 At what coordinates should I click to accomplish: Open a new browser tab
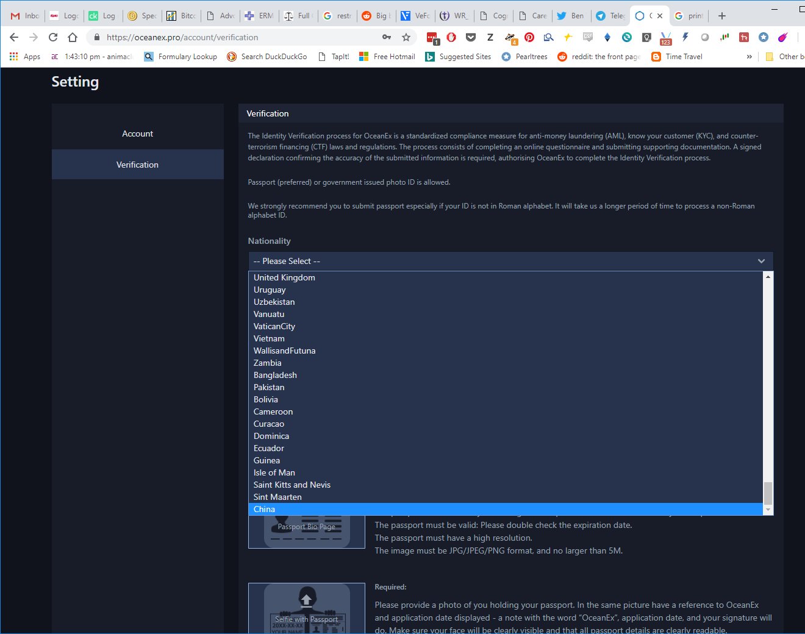coord(722,16)
